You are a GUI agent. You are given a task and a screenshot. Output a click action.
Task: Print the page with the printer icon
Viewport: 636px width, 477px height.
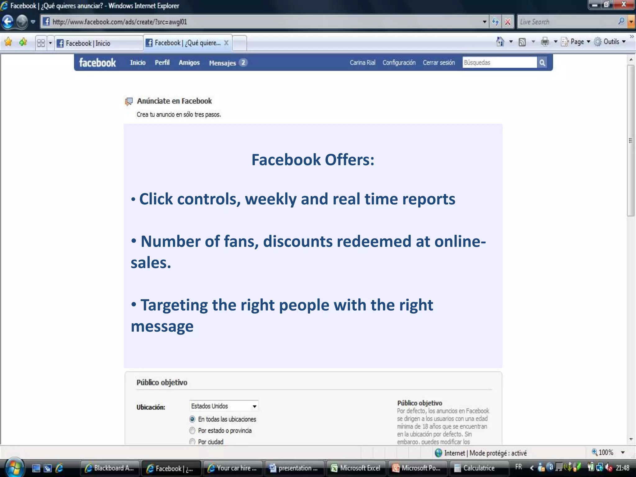point(545,42)
